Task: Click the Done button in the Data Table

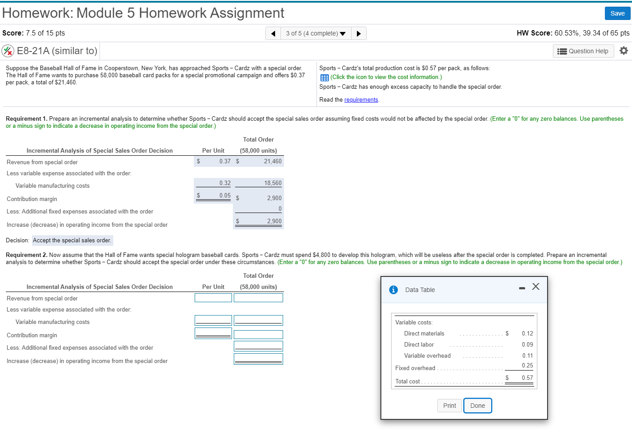Action: [x=477, y=405]
